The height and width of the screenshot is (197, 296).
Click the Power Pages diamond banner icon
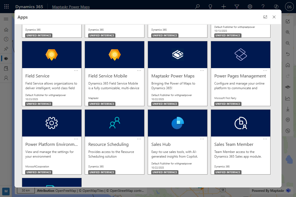[x=241, y=55]
